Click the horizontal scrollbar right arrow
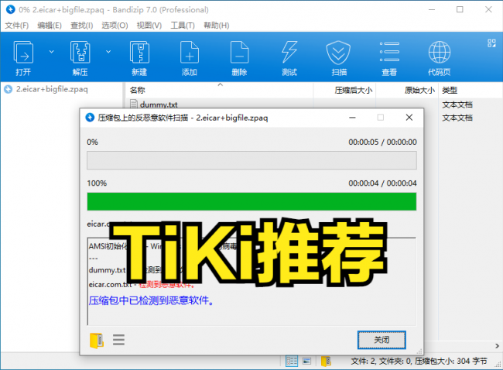 (497, 345)
